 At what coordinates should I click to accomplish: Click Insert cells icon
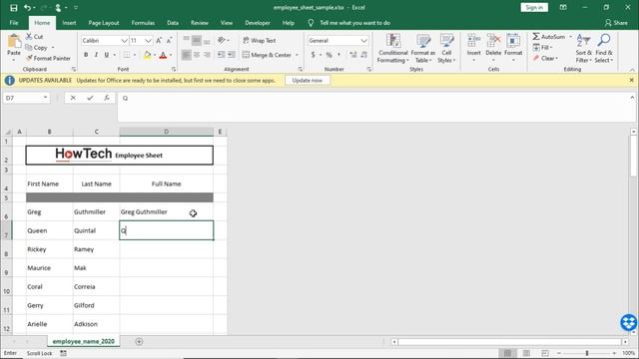pyautogui.click(x=473, y=41)
